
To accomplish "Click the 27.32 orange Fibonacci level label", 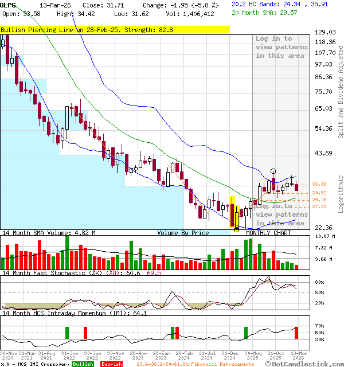I will click(320, 206).
